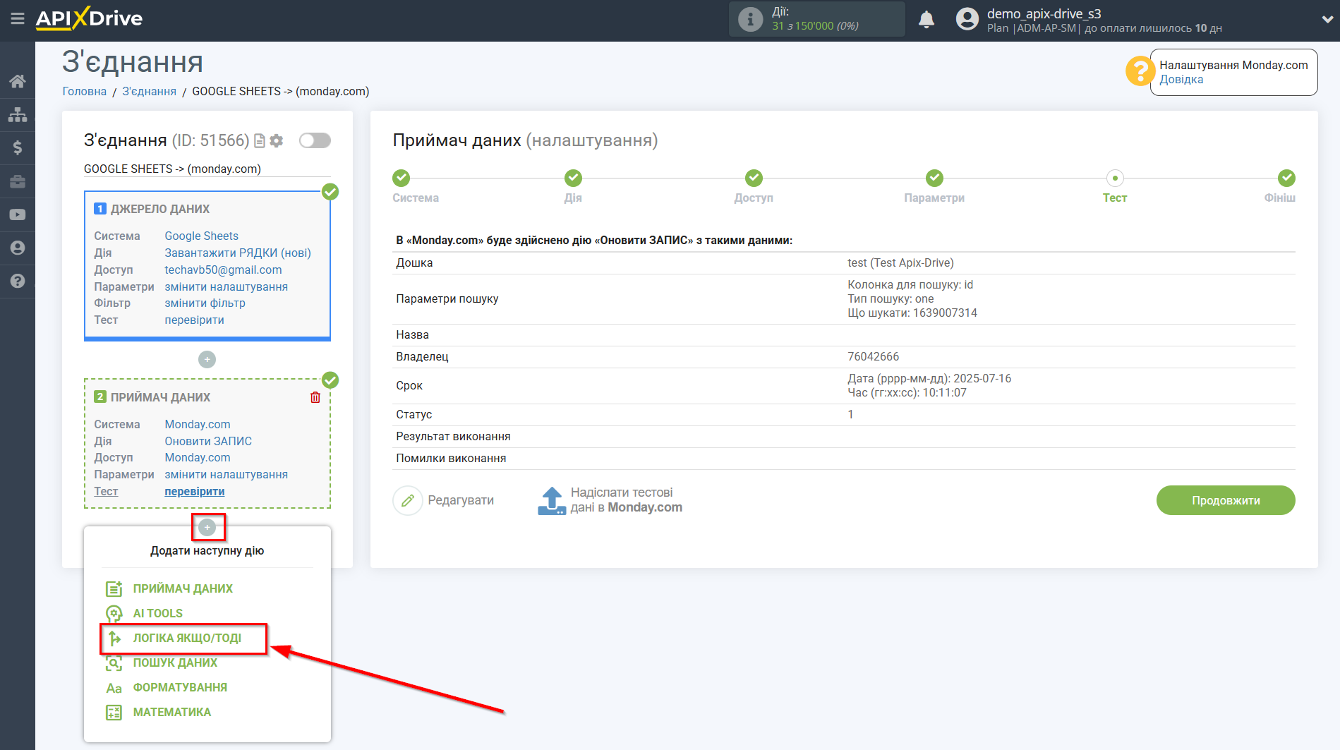Click the yellow help question icon

click(x=1140, y=71)
